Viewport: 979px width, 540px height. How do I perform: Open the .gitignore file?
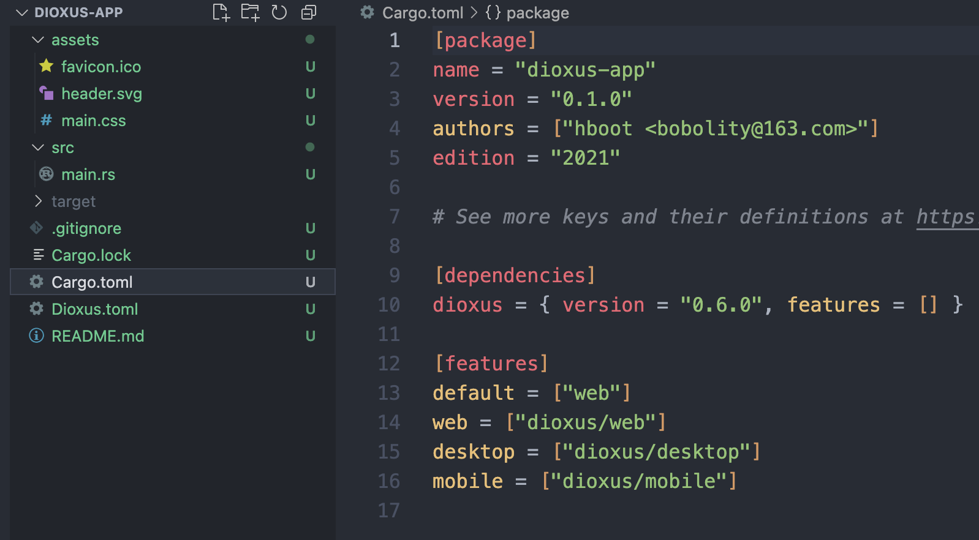86,228
